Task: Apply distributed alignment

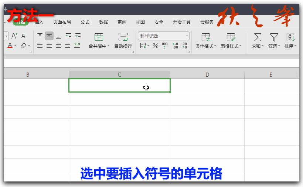Action: pyautogui.click(x=77, y=46)
